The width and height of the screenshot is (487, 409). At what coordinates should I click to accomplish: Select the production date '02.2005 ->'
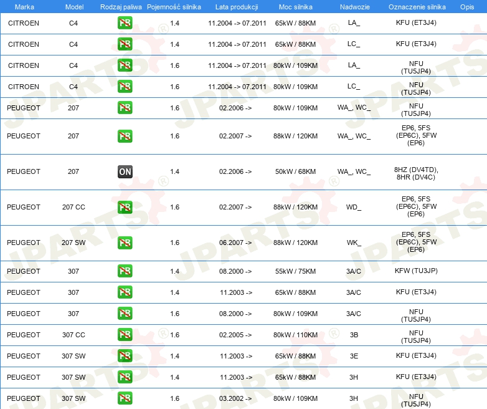pyautogui.click(x=235, y=335)
